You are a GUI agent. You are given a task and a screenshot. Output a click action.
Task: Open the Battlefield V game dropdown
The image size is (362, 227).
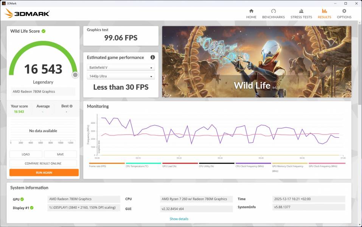[x=121, y=68]
